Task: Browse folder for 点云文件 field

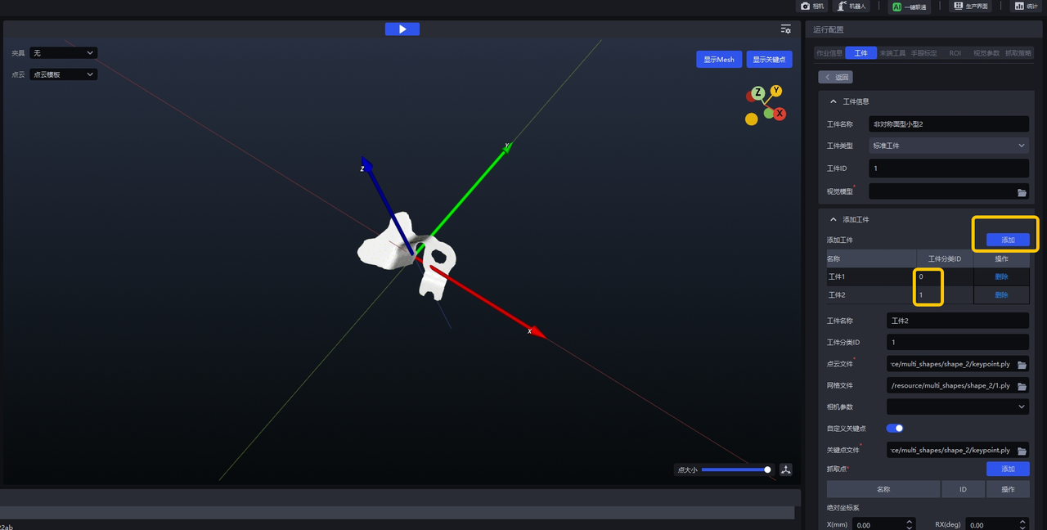Action: coord(1022,364)
